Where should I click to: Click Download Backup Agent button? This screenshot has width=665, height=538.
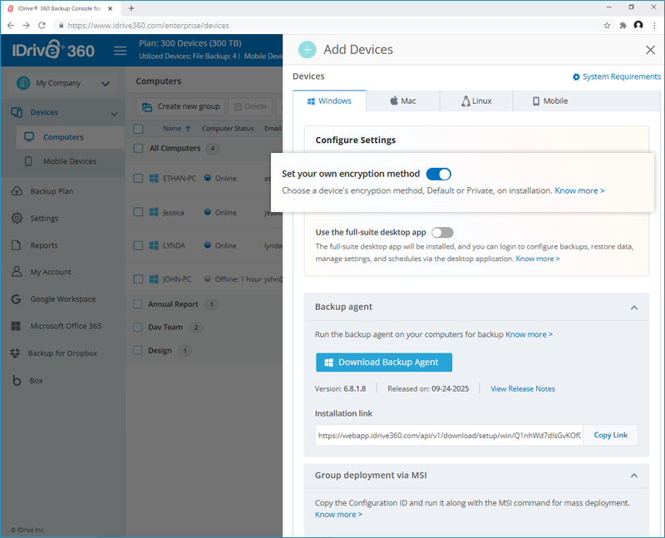click(x=383, y=363)
